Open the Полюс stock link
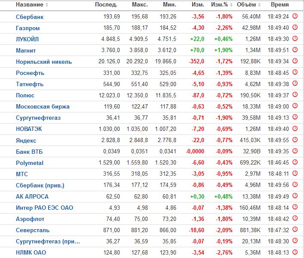Image resolution: width=304 pixels, height=258 pixels. tap(25, 95)
